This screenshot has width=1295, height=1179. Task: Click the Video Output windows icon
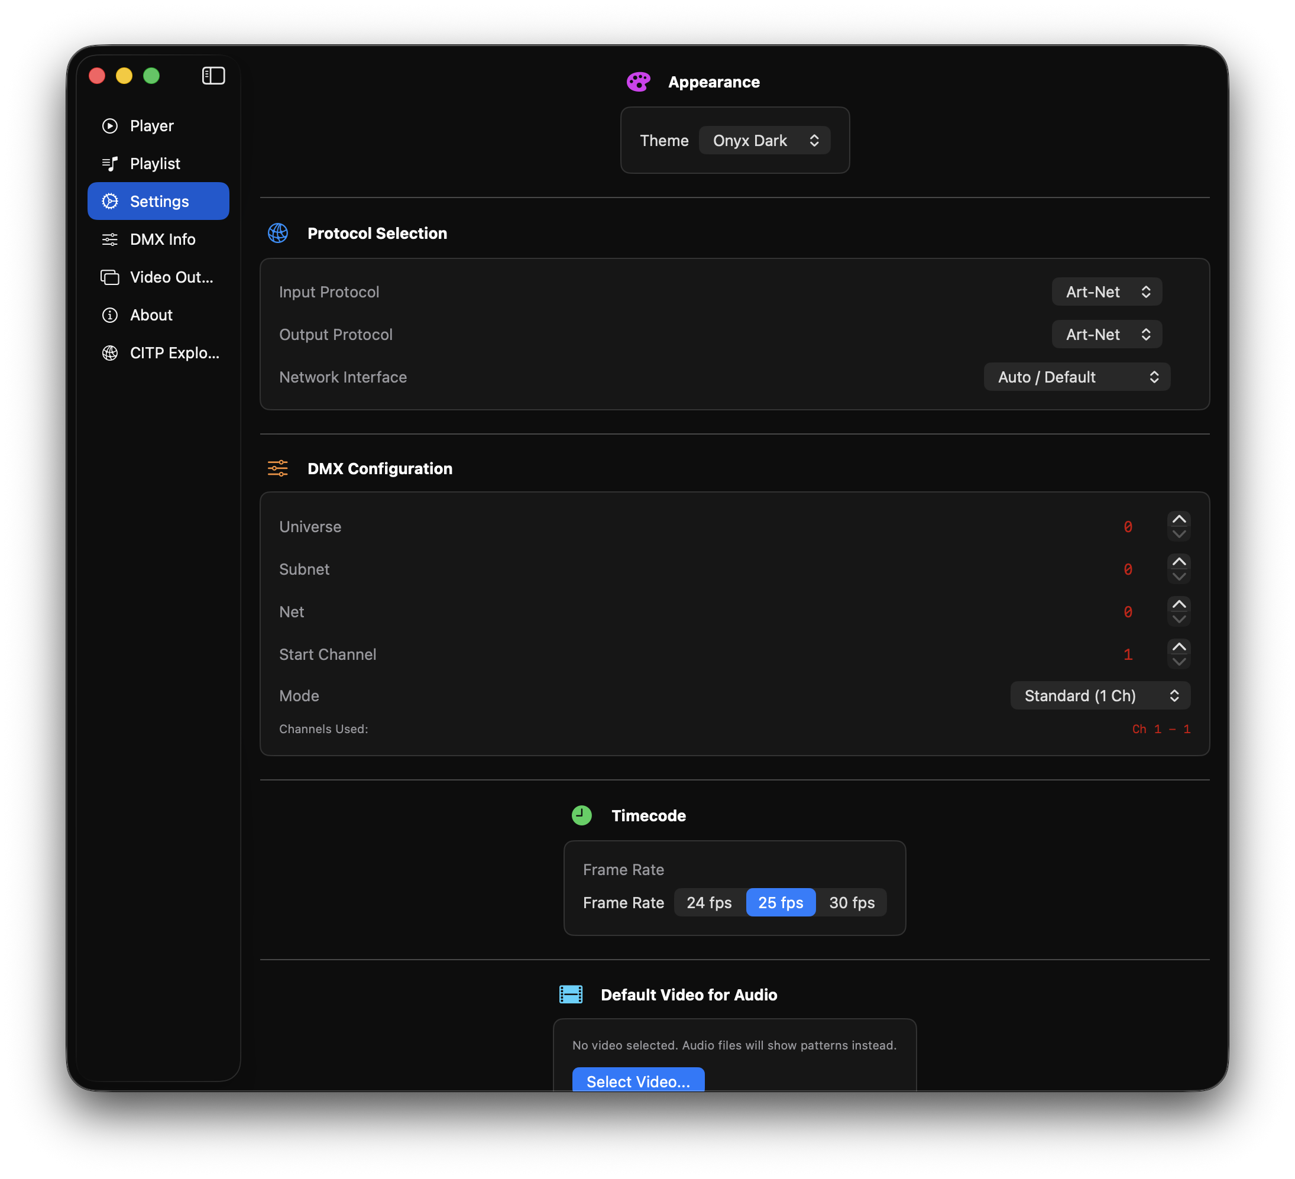point(110,277)
